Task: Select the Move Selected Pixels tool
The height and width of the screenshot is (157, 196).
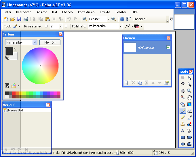Action: (x=189, y=78)
